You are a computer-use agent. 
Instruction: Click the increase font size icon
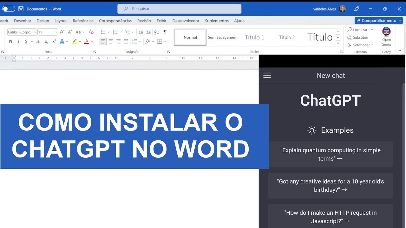click(x=62, y=32)
